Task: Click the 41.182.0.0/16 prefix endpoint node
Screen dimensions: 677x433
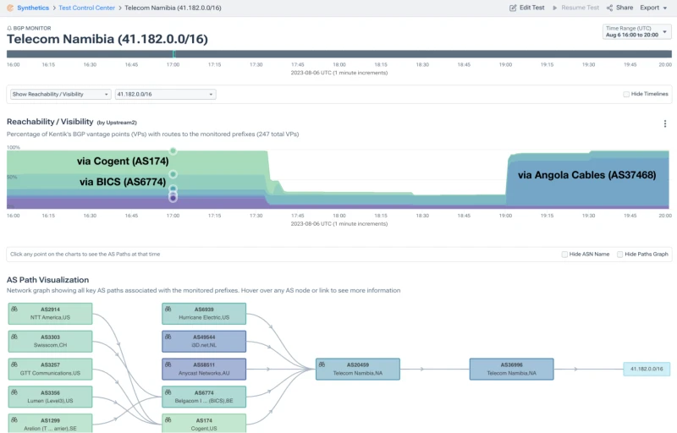Action: (x=647, y=370)
